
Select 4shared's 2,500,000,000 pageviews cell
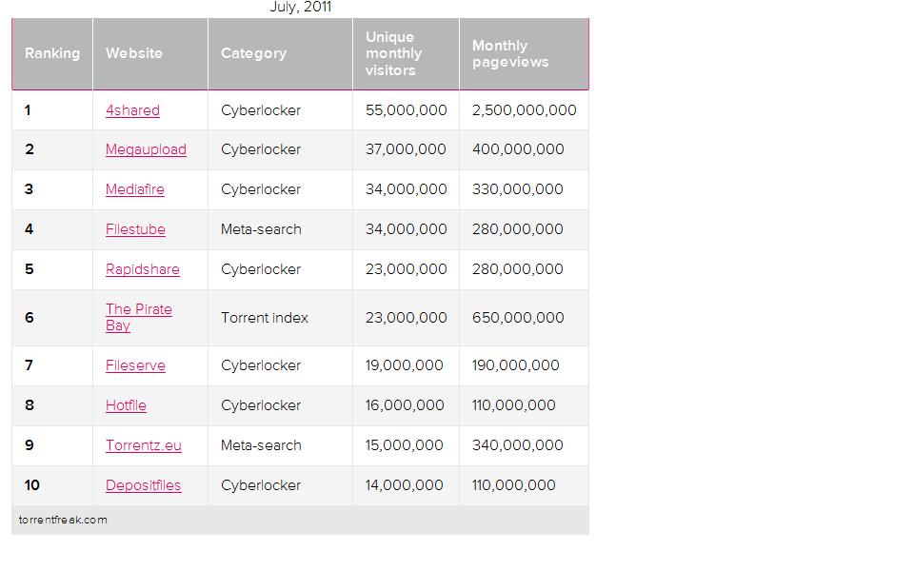(x=524, y=110)
